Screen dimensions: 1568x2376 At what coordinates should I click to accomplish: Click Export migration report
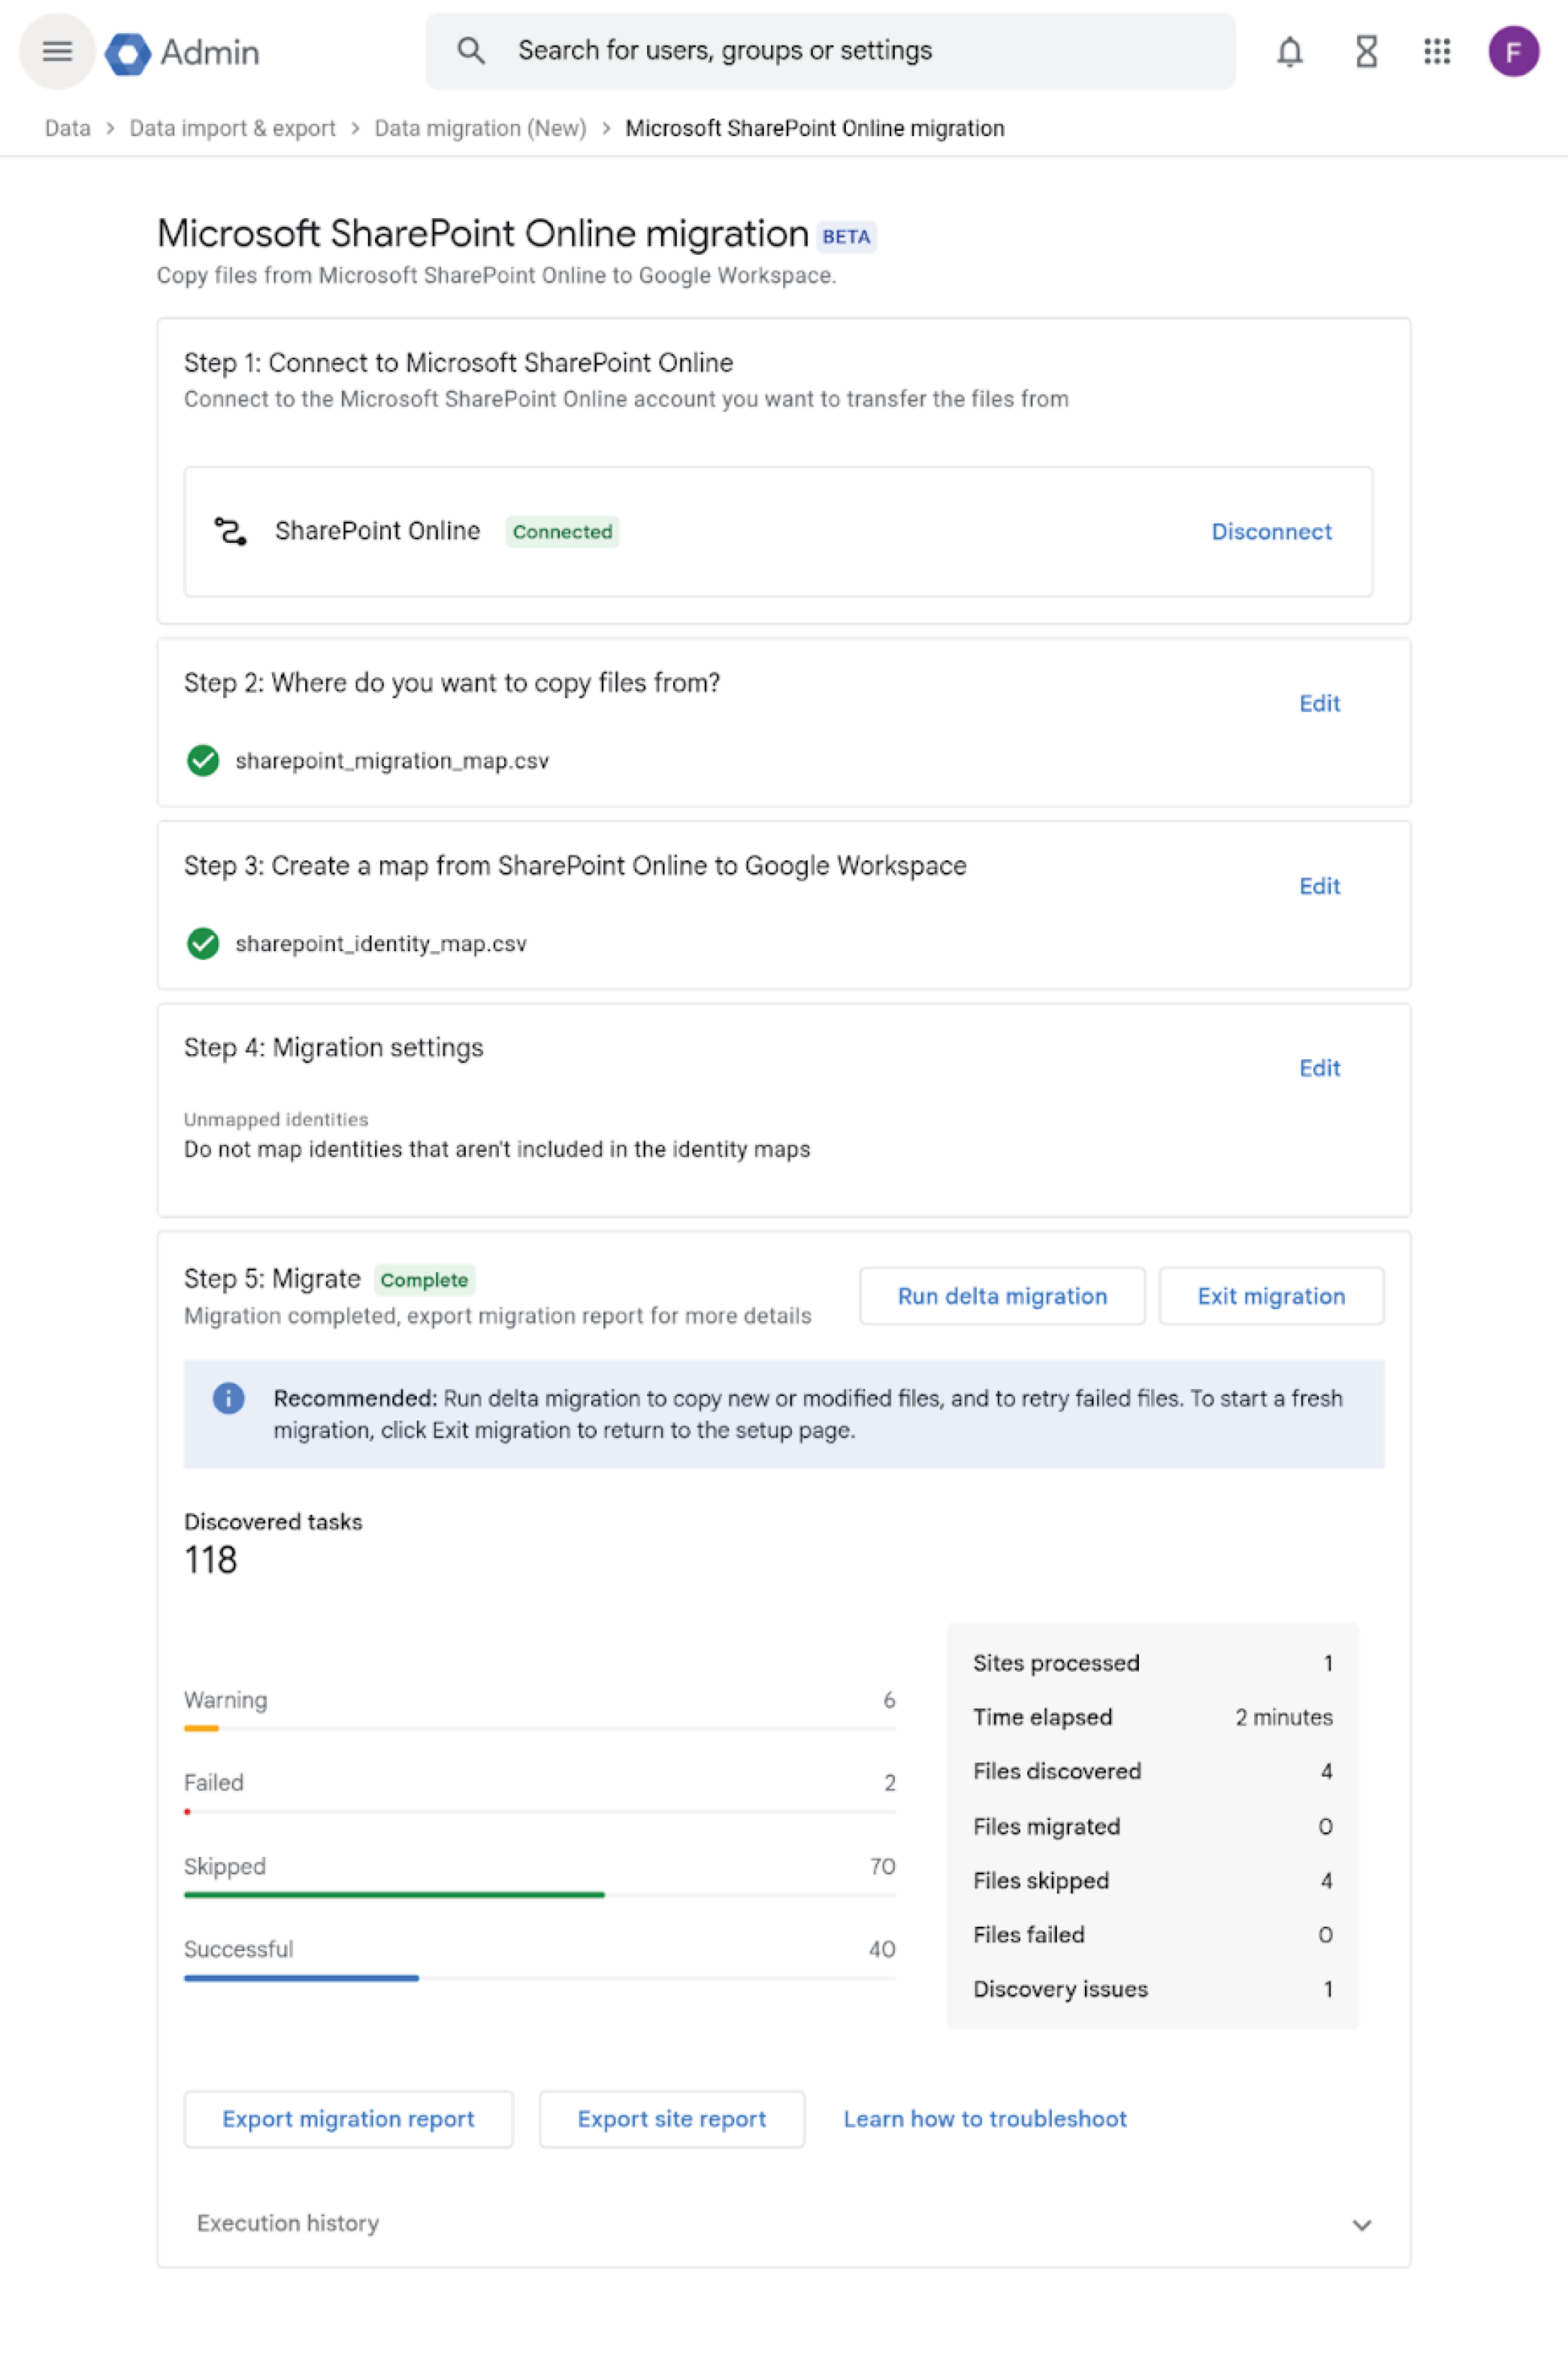tap(348, 2120)
